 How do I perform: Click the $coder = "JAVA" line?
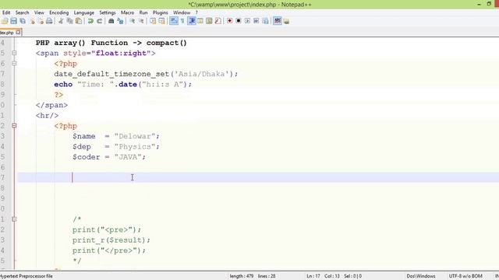click(x=109, y=157)
